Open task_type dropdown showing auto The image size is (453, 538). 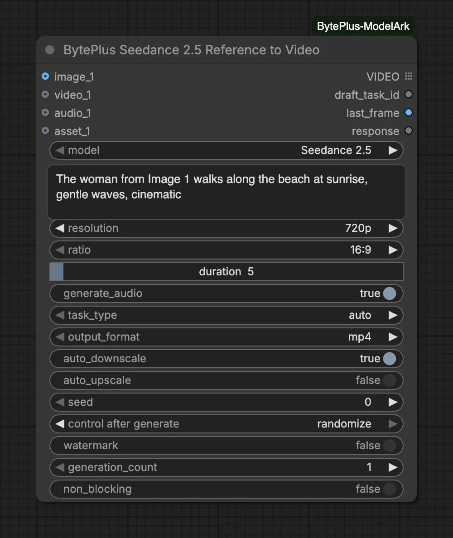226,315
